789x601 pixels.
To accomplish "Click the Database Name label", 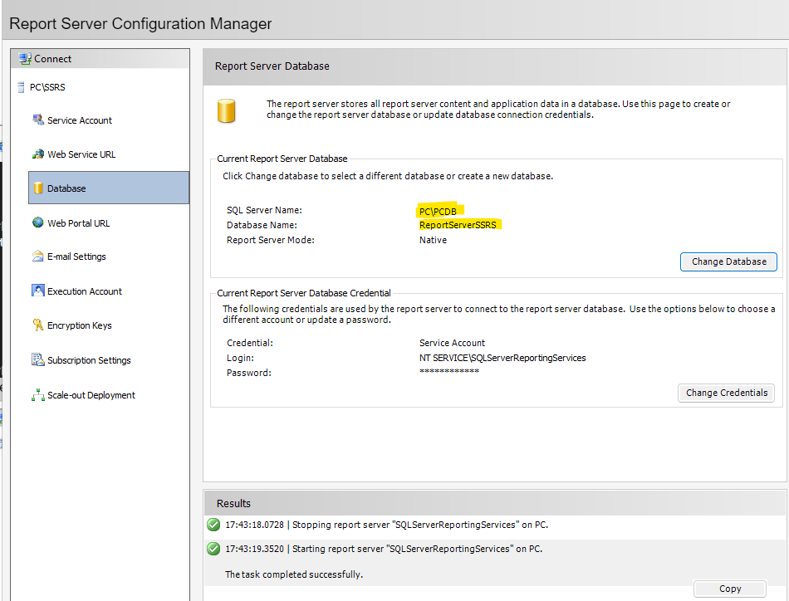I will click(x=262, y=225).
